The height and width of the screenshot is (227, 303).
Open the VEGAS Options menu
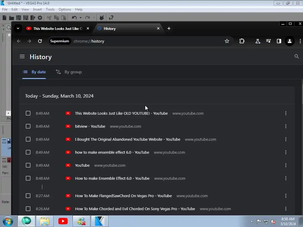point(65,9)
